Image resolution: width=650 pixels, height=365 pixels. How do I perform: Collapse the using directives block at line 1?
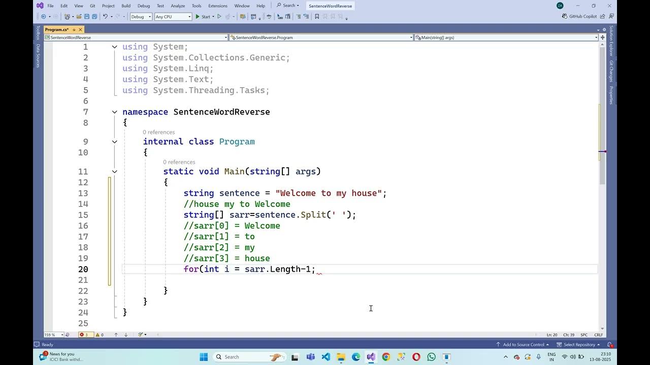click(115, 47)
